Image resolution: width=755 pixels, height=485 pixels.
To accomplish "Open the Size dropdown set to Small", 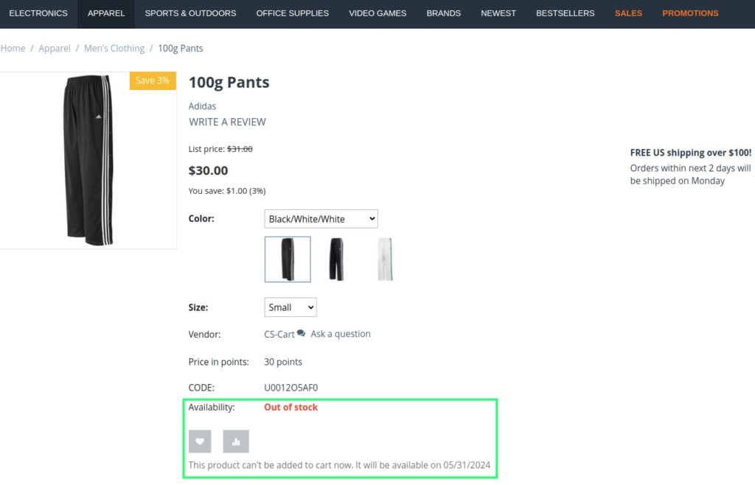I will tap(290, 307).
